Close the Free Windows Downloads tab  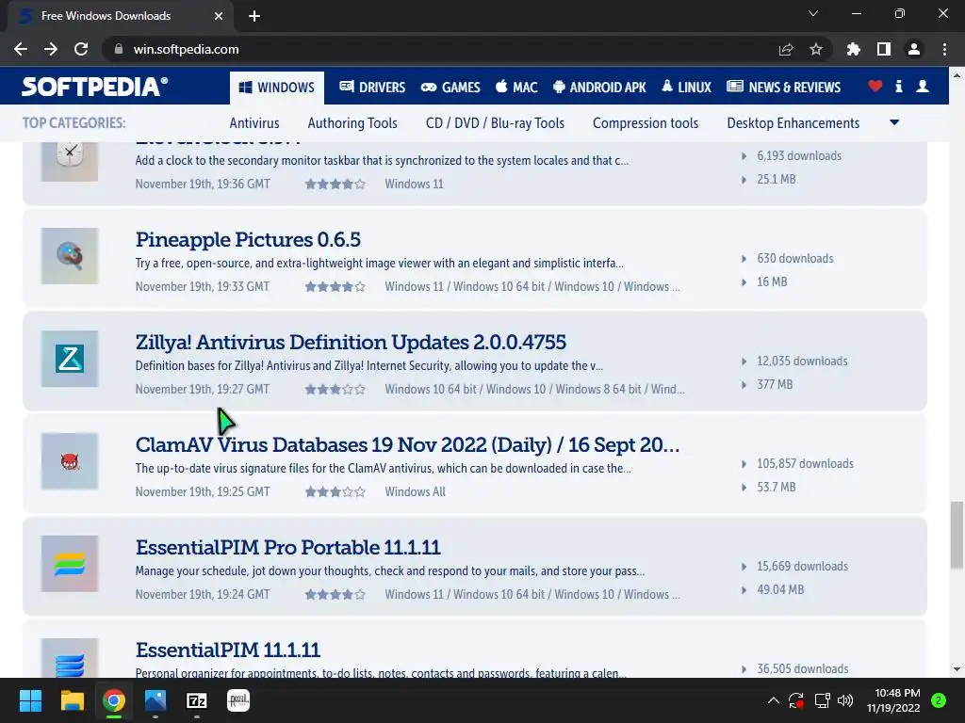tap(219, 16)
